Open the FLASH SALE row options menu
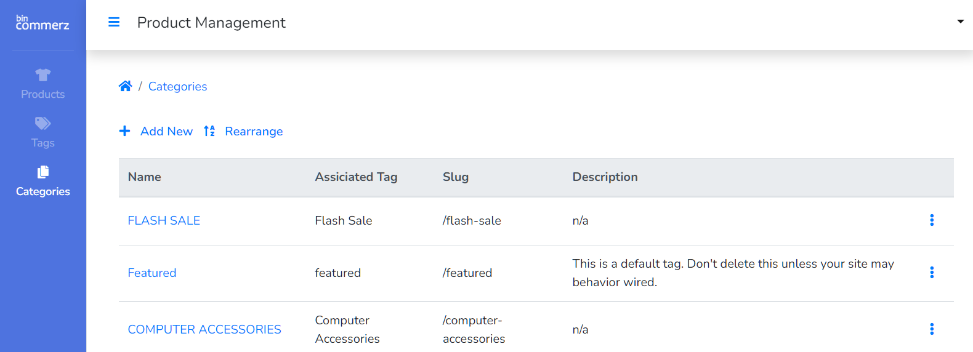Viewport: 973px width, 352px height. pyautogui.click(x=931, y=220)
